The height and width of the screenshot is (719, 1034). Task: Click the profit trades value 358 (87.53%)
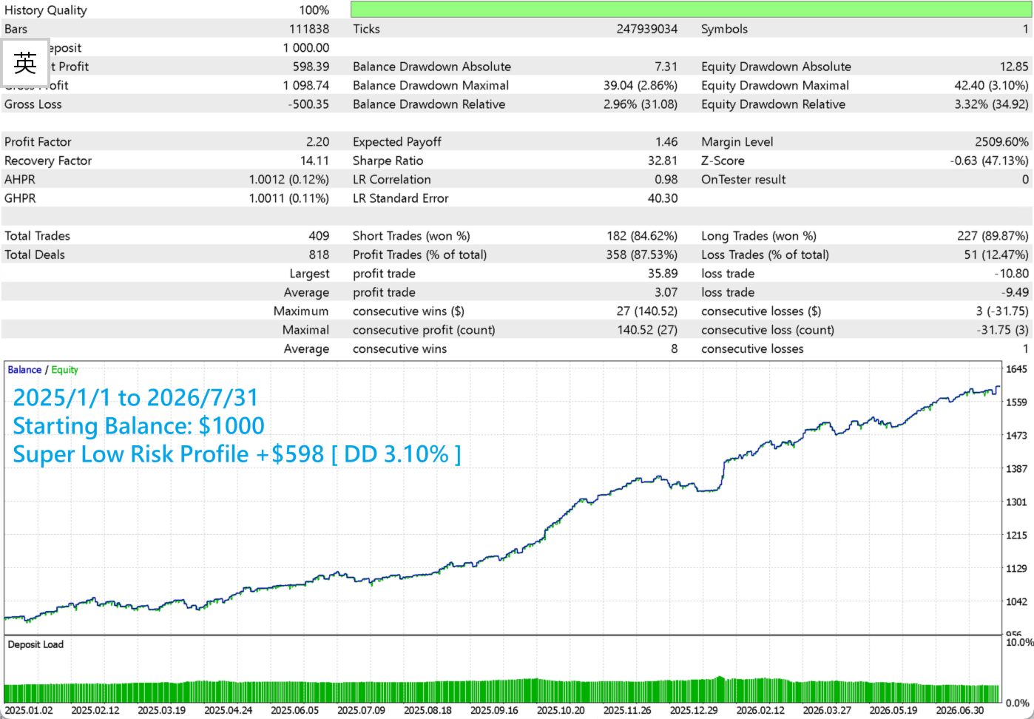(x=642, y=255)
